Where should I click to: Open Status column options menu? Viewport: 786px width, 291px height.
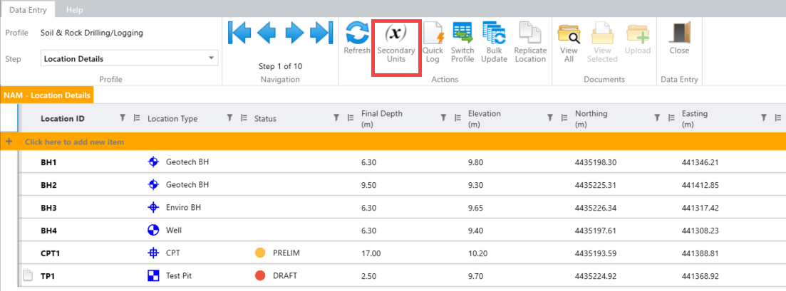(x=351, y=118)
